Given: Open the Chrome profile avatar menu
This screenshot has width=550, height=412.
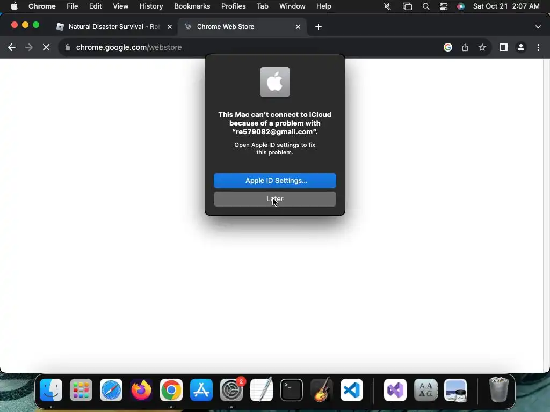Looking at the screenshot, I should 521,47.
